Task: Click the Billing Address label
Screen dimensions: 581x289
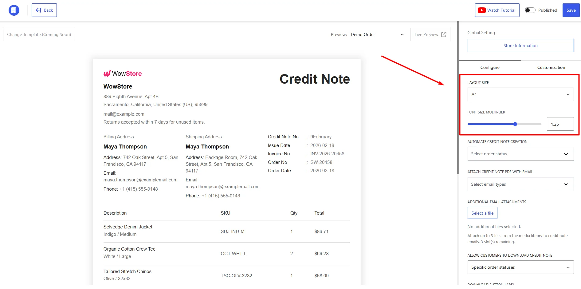Action: [119, 137]
